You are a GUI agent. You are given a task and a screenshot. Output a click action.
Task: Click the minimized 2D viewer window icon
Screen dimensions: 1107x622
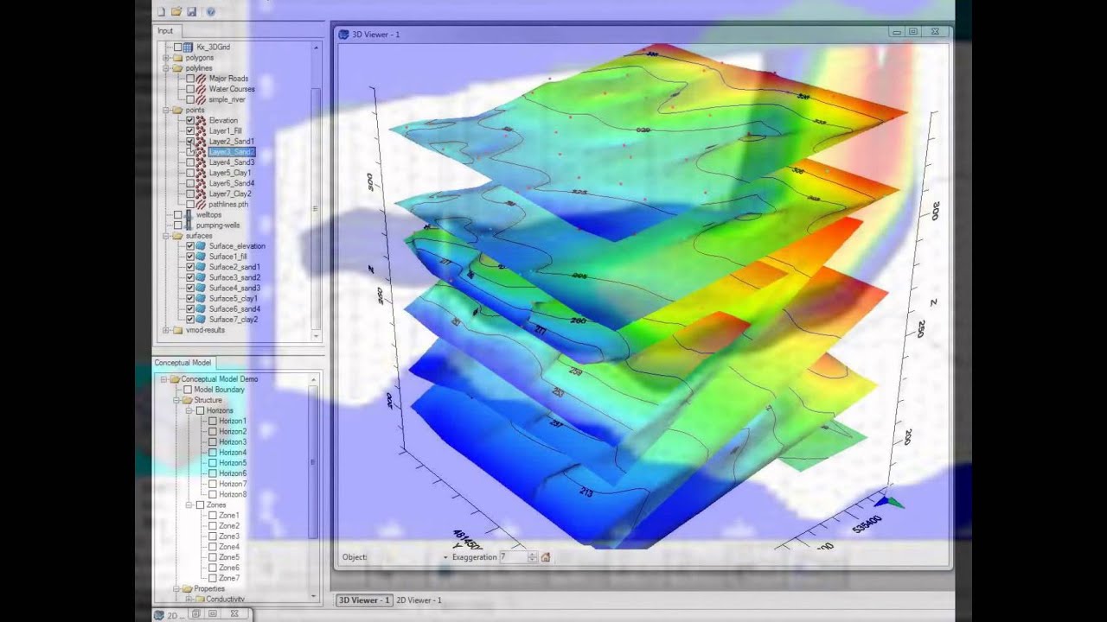159,614
